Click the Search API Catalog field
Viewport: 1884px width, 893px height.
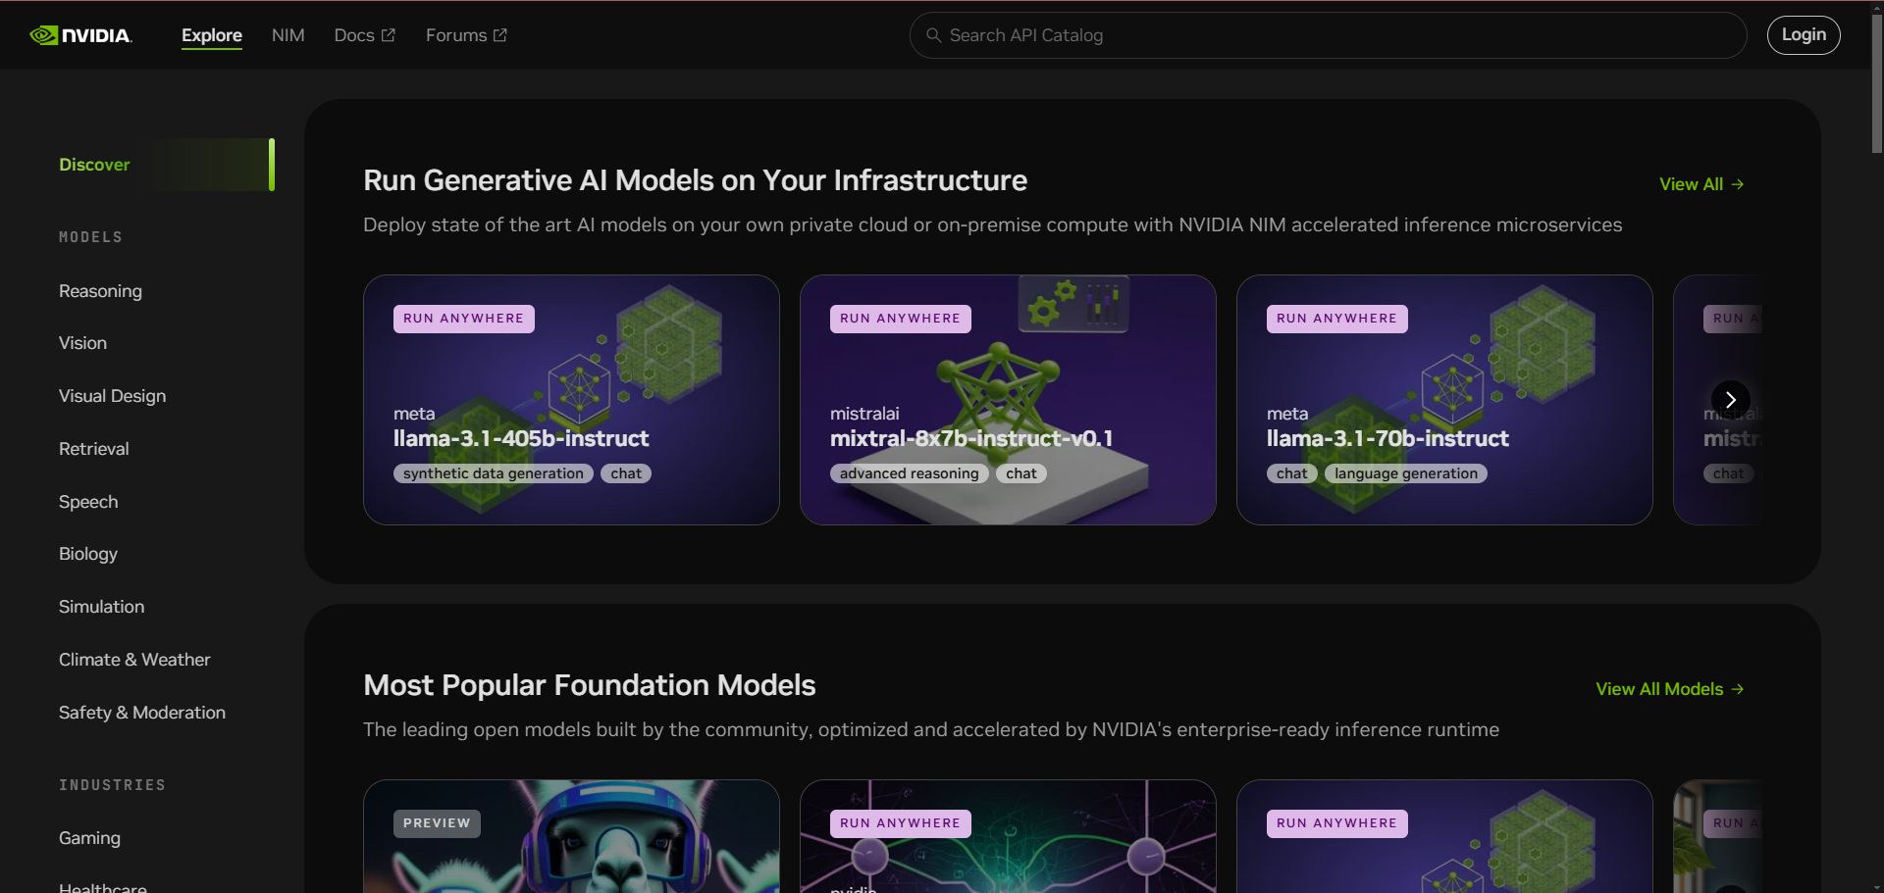coord(1328,35)
